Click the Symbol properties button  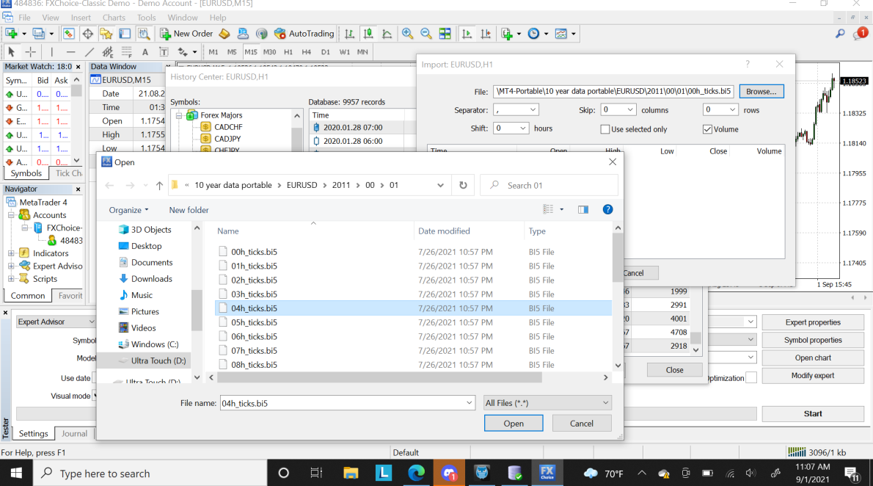coord(813,340)
